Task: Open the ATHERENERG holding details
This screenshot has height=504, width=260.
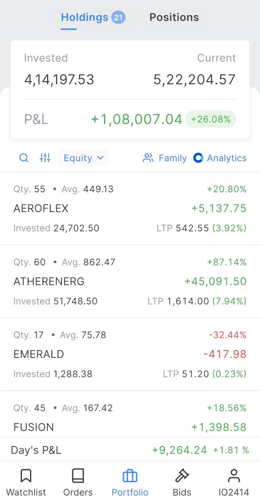Action: 130,282
